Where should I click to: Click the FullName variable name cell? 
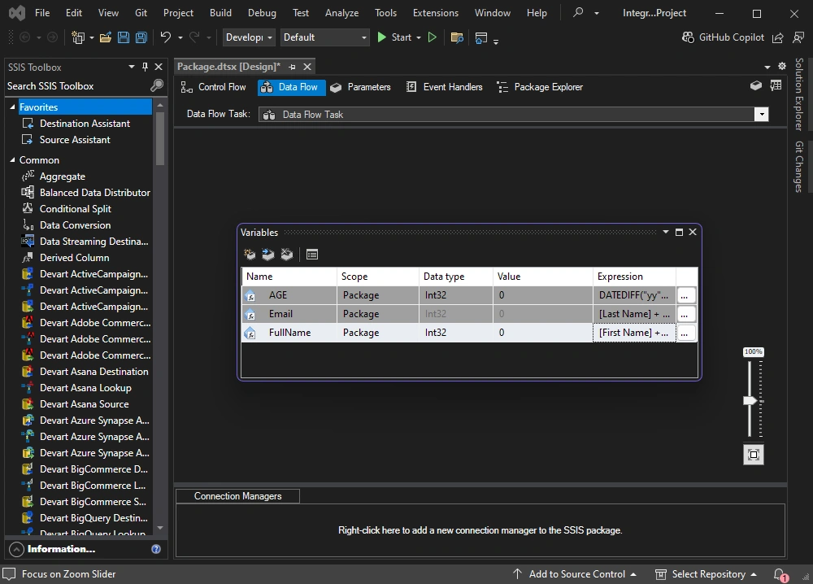(289, 333)
